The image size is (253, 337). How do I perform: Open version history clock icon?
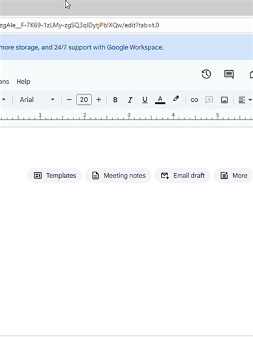click(206, 74)
